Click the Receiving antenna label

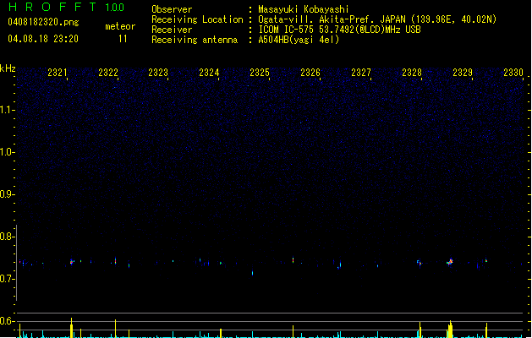click(x=195, y=40)
